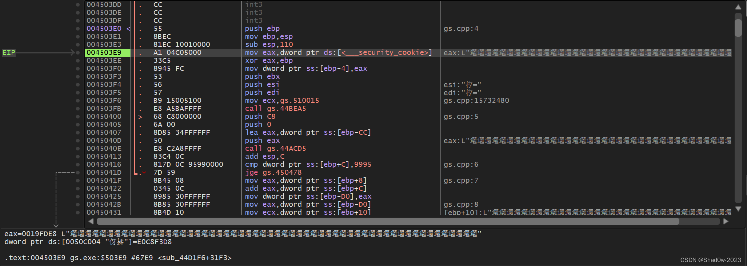Click the gs.cpp:7 source comment
Viewport: 747px width, 266px height.
click(x=461, y=181)
